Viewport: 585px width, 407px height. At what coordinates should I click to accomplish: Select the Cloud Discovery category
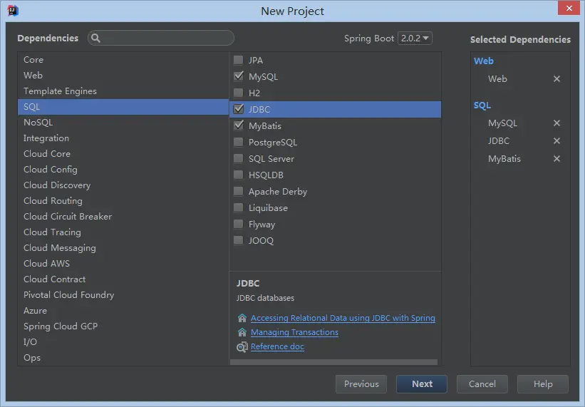tap(123, 185)
